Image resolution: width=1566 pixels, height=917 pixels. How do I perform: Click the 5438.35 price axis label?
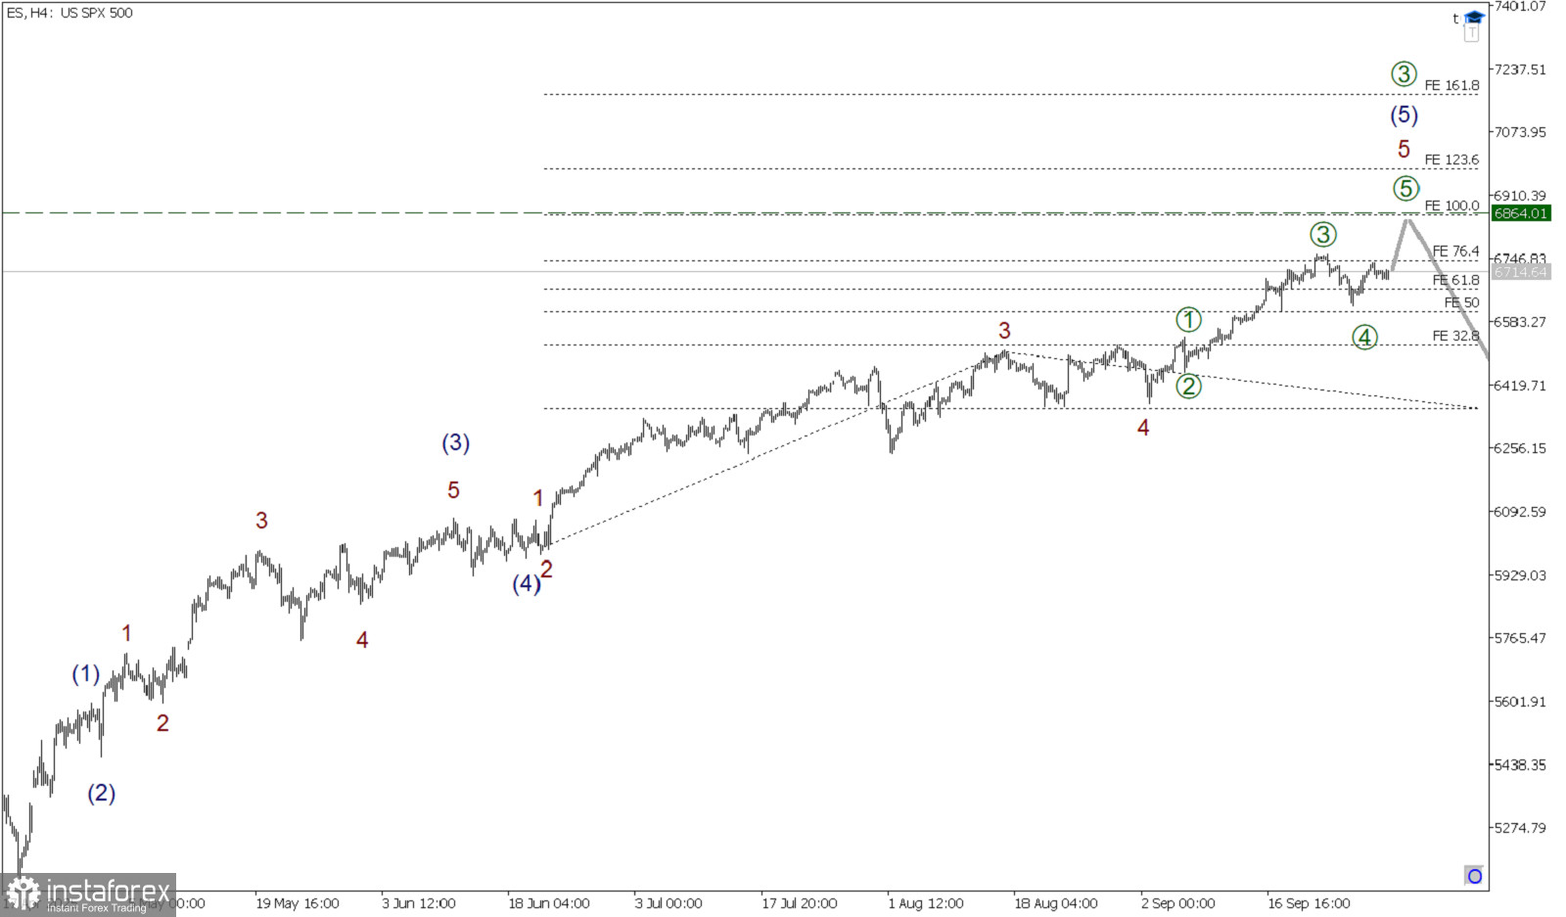pos(1521,765)
